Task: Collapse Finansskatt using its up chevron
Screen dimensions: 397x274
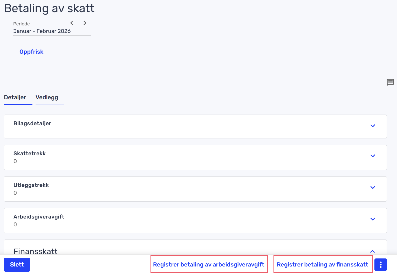Action: (x=372, y=251)
